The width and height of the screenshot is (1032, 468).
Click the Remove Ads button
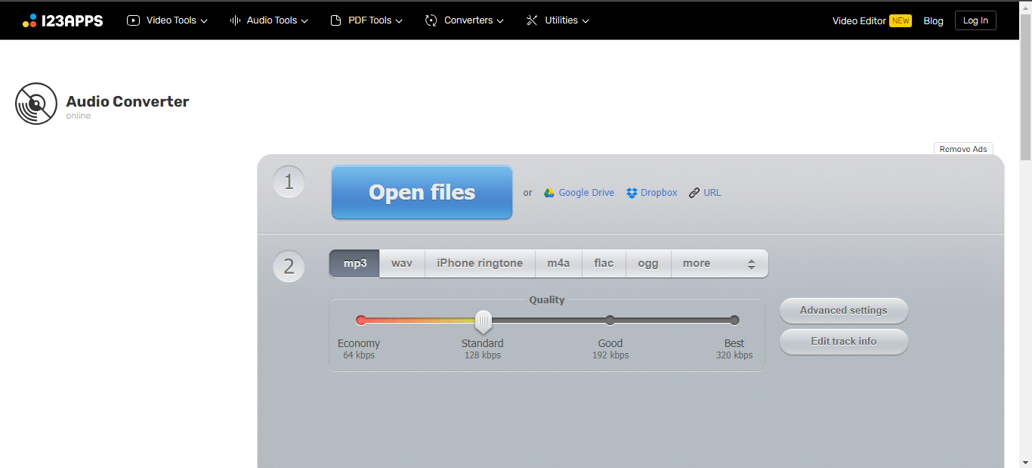pyautogui.click(x=963, y=149)
